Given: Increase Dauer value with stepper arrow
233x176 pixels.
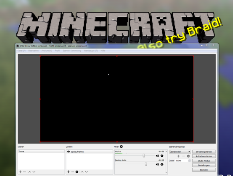Looking at the screenshot, I should (189, 160).
